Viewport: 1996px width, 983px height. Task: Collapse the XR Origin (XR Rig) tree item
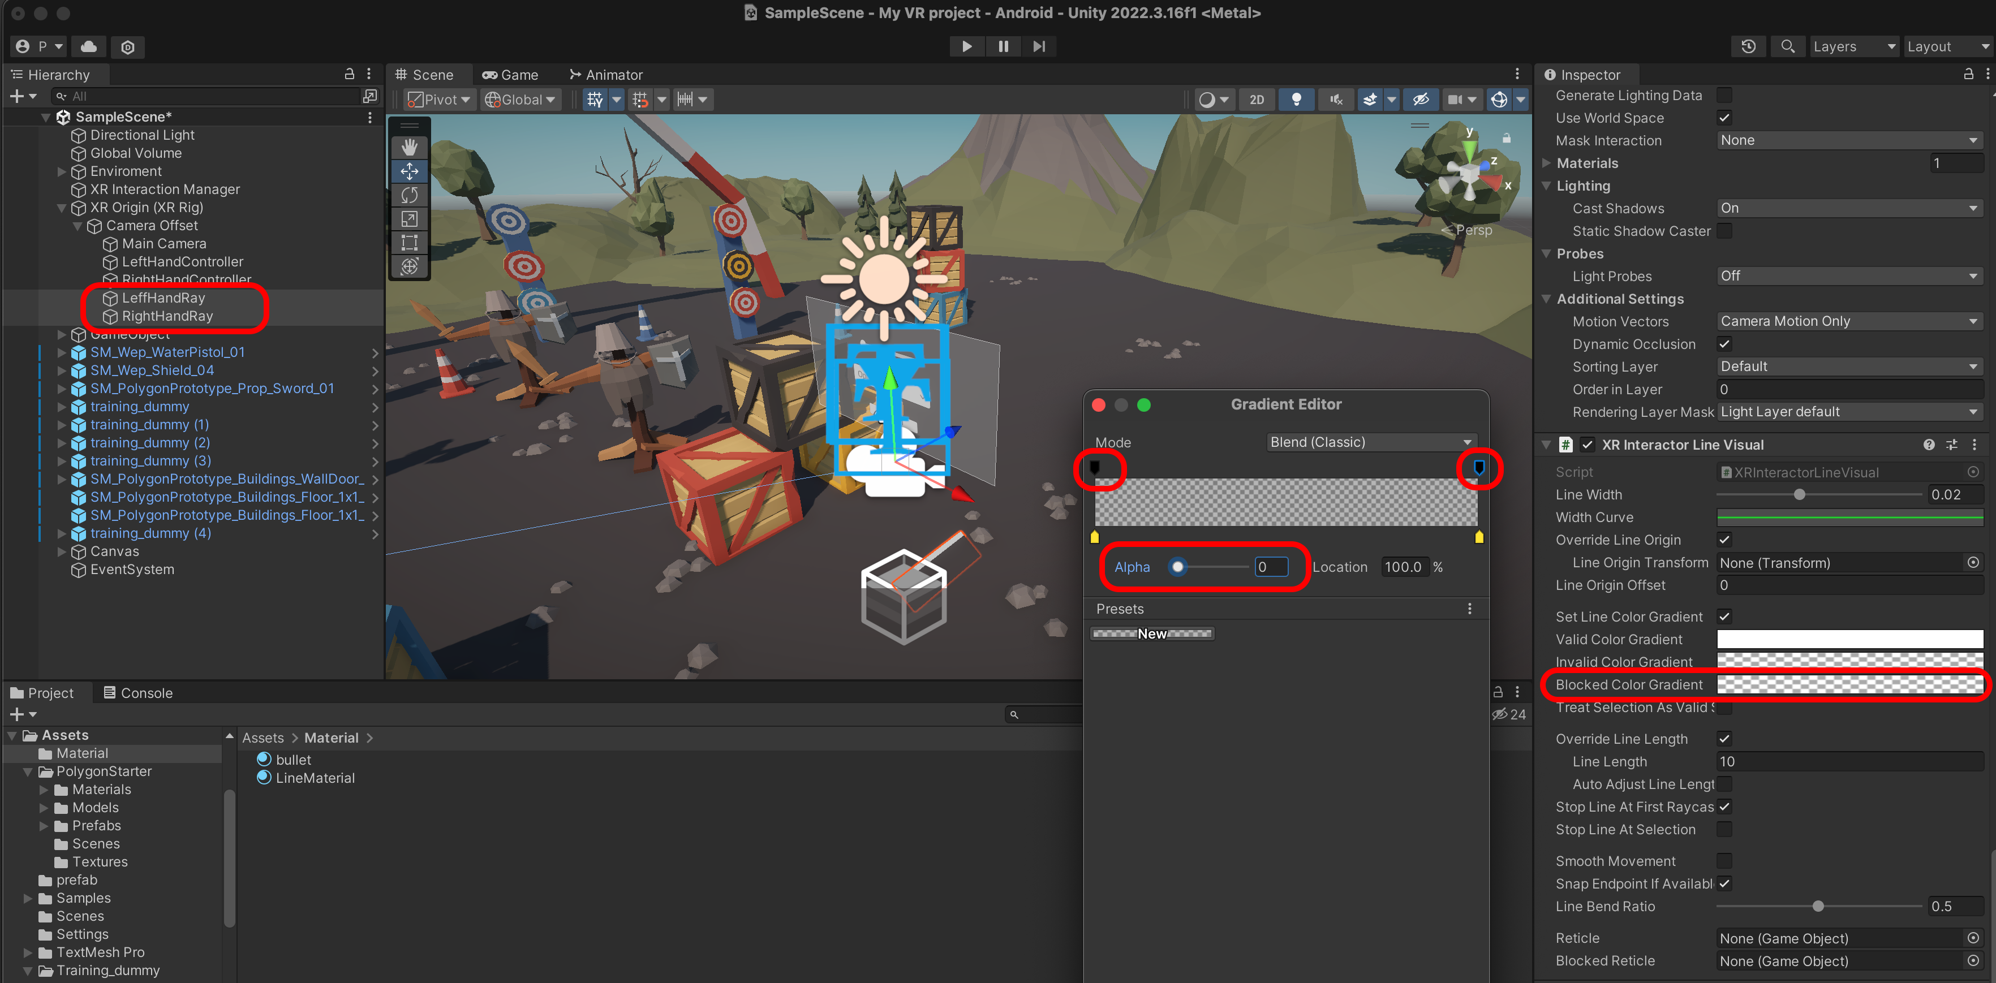click(62, 208)
